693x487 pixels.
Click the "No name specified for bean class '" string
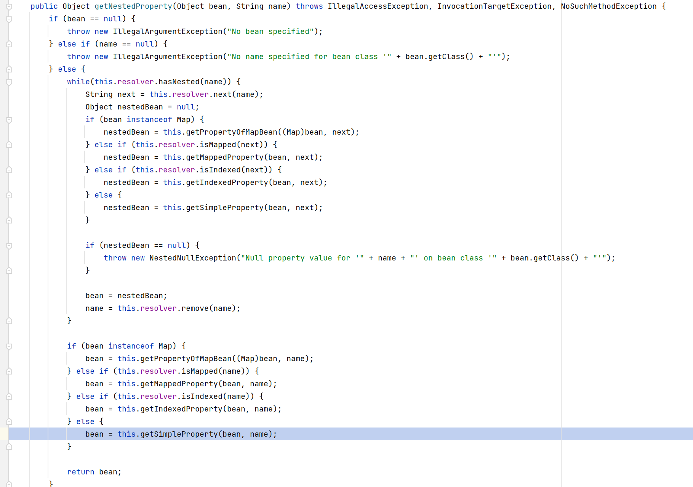[309, 57]
